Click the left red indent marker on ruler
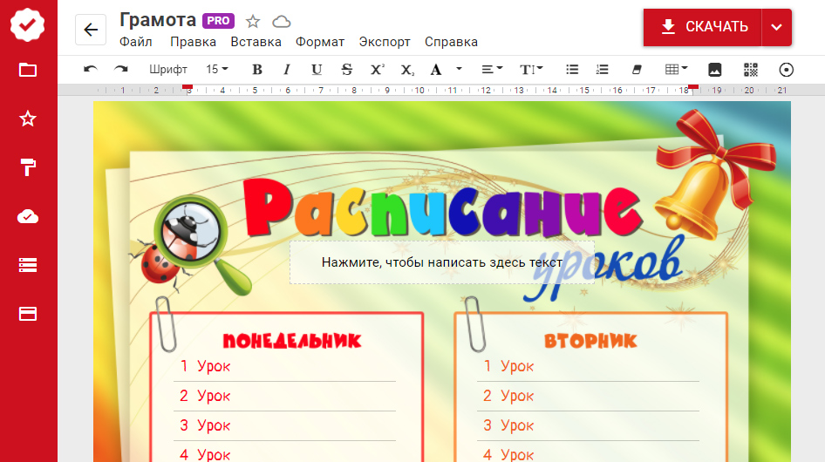825x462 pixels. (187, 88)
